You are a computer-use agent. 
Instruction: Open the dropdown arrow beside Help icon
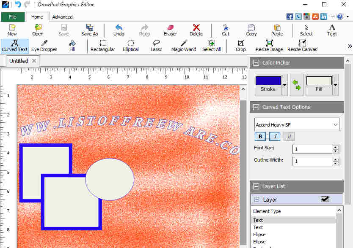click(x=347, y=16)
